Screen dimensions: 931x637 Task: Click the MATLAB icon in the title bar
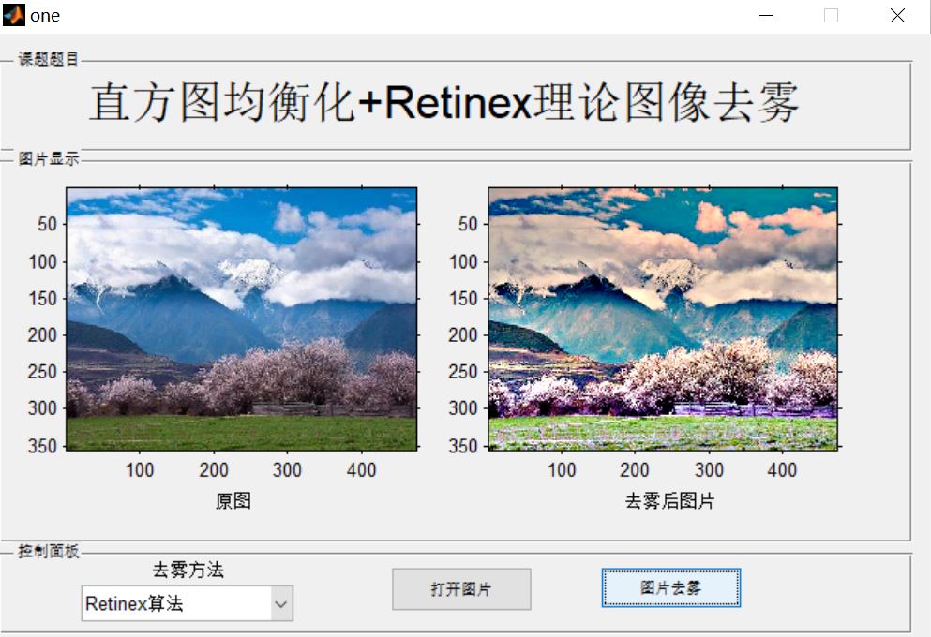tap(14, 15)
